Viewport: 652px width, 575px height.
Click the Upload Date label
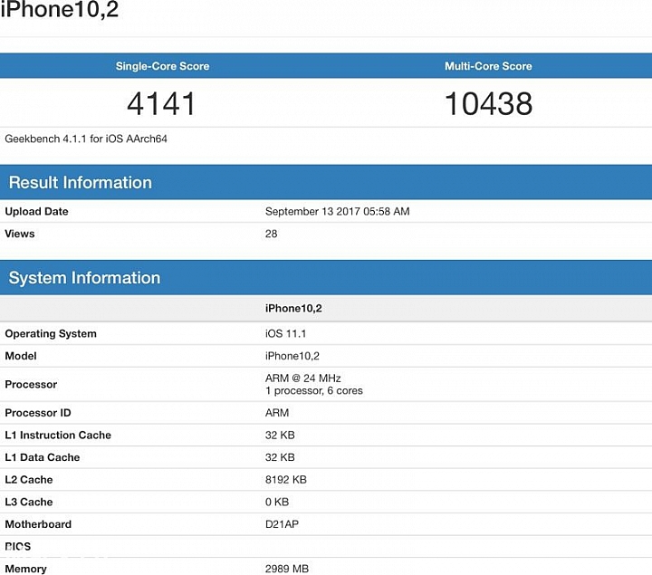tap(36, 211)
